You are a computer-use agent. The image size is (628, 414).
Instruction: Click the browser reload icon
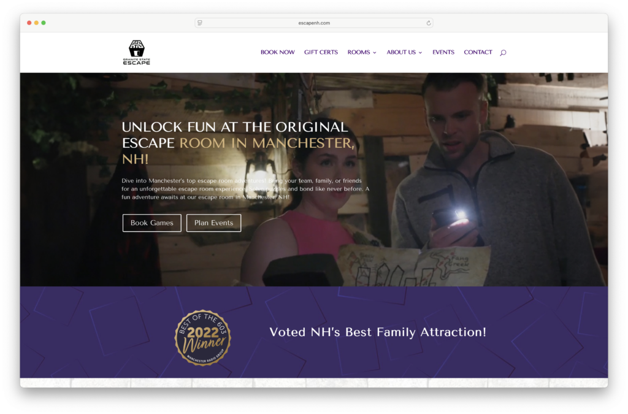coord(429,23)
